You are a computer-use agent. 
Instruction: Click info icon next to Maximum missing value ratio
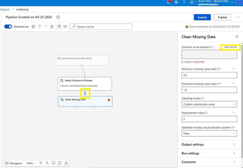point(219,84)
